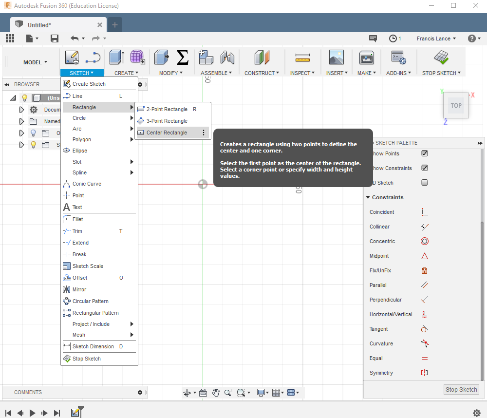This screenshot has width=487, height=418.
Task: Click the sketch feature in timeline
Action: pos(75,413)
